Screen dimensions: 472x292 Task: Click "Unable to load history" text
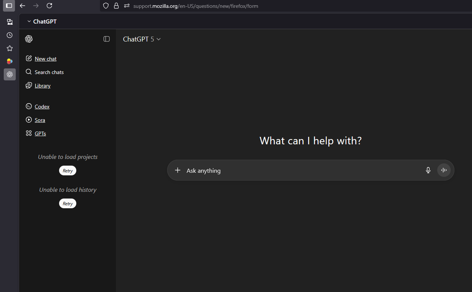click(x=68, y=190)
